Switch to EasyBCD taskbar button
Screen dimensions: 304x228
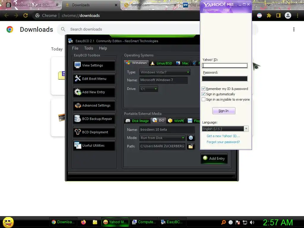[172, 222]
